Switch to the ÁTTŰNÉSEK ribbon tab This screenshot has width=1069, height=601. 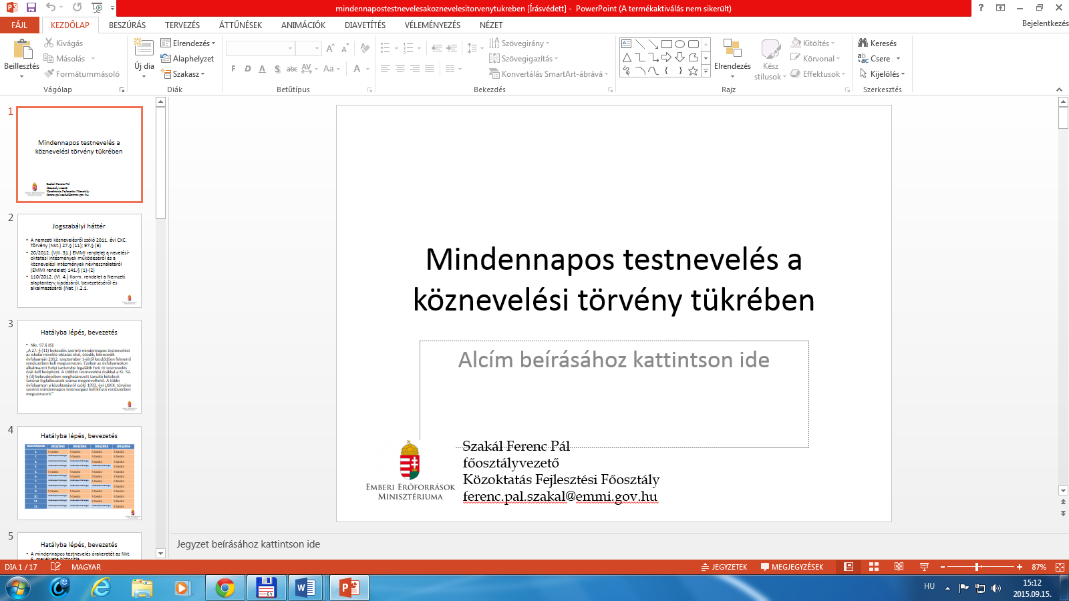click(x=241, y=25)
